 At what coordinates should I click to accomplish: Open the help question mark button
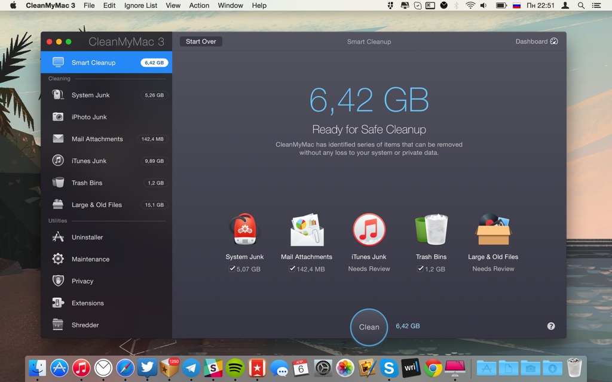[x=550, y=326]
